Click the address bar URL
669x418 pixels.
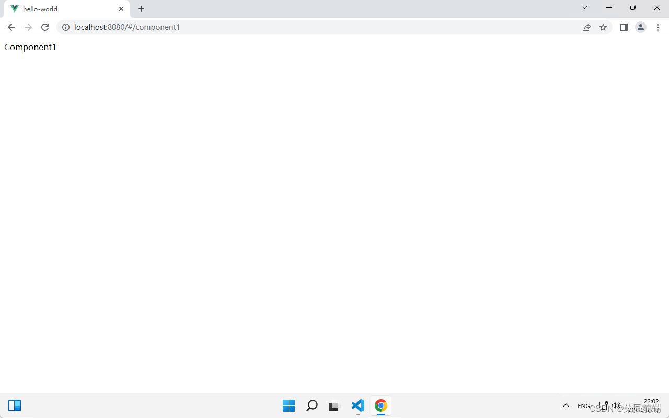(x=127, y=27)
